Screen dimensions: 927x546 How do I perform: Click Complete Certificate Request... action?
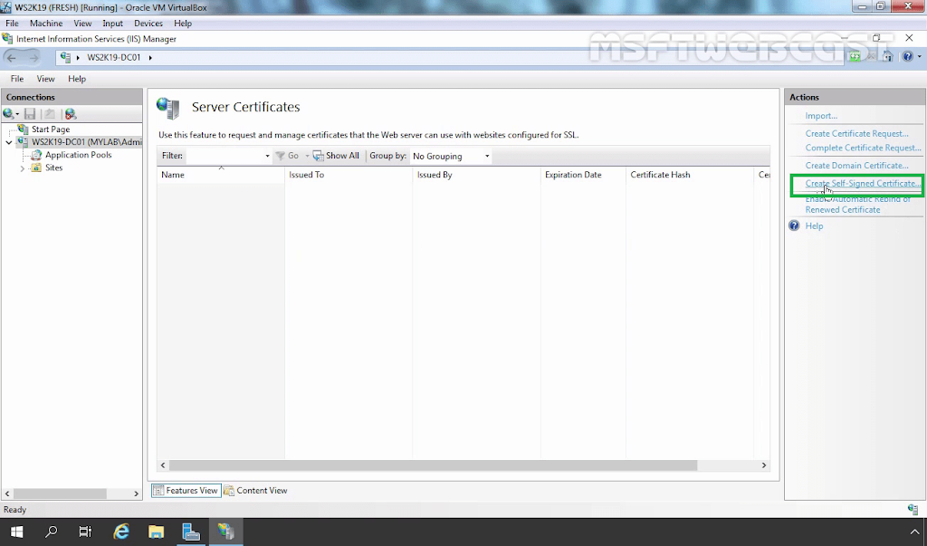pyautogui.click(x=863, y=148)
